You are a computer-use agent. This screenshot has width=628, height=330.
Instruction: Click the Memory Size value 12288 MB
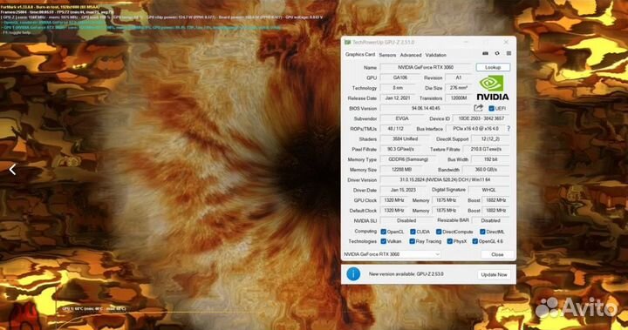[402, 170]
